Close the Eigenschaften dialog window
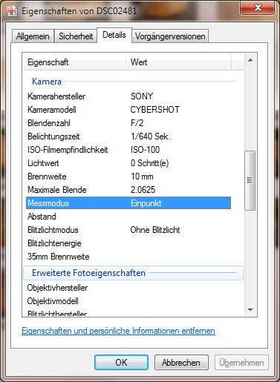 coord(258,7)
